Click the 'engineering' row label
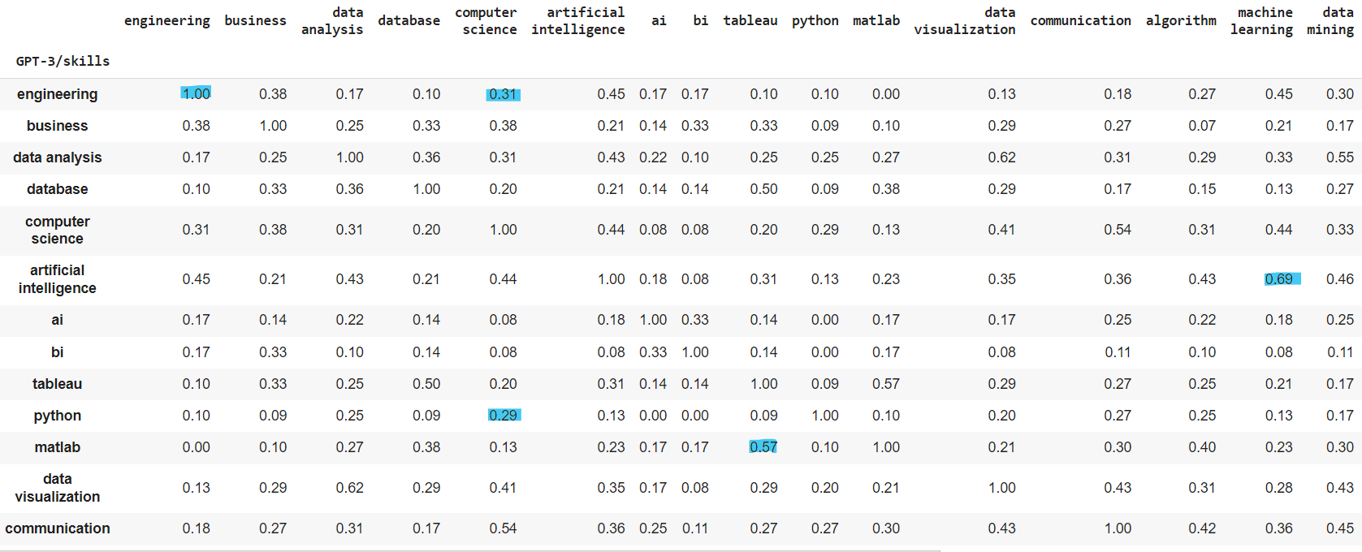This screenshot has width=1362, height=552. [57, 94]
